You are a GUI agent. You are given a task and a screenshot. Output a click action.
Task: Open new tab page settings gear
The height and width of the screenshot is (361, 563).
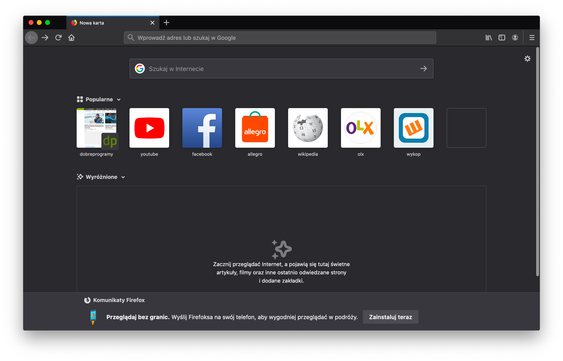pos(527,59)
